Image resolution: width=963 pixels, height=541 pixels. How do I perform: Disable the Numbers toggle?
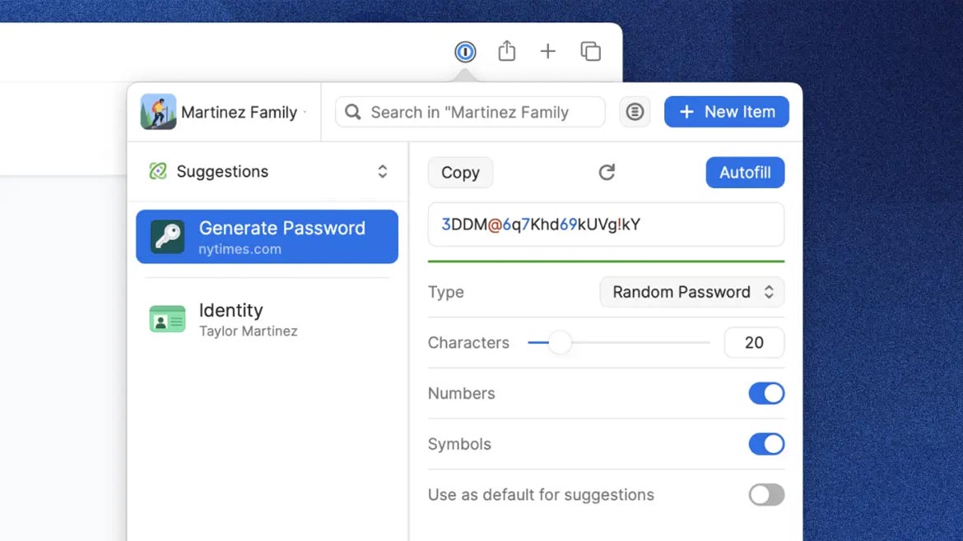pos(765,394)
